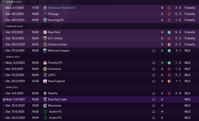Click the draw indicator for Atlanta United match
This screenshot has height=121, width=199.
[169, 44]
